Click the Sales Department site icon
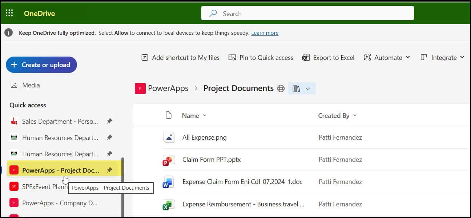The width and height of the screenshot is (471, 218). 14,122
